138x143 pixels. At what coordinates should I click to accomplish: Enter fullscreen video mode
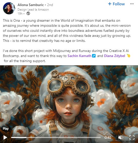132,137
